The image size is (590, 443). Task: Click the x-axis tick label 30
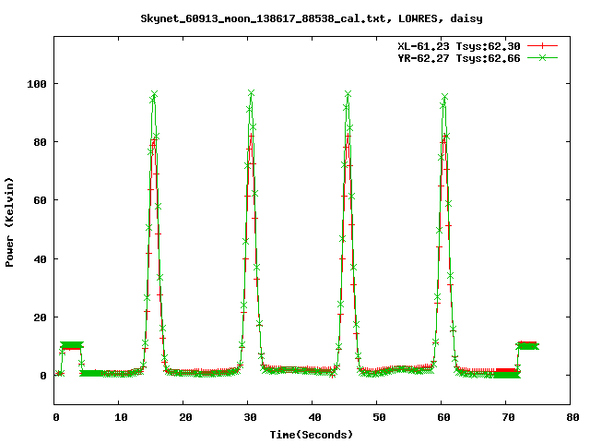coord(250,417)
